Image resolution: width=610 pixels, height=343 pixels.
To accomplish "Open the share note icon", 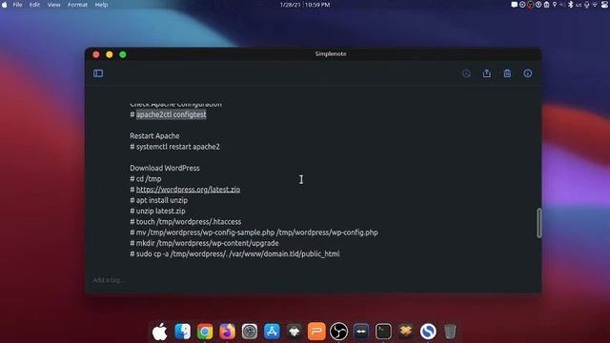I will pos(487,73).
